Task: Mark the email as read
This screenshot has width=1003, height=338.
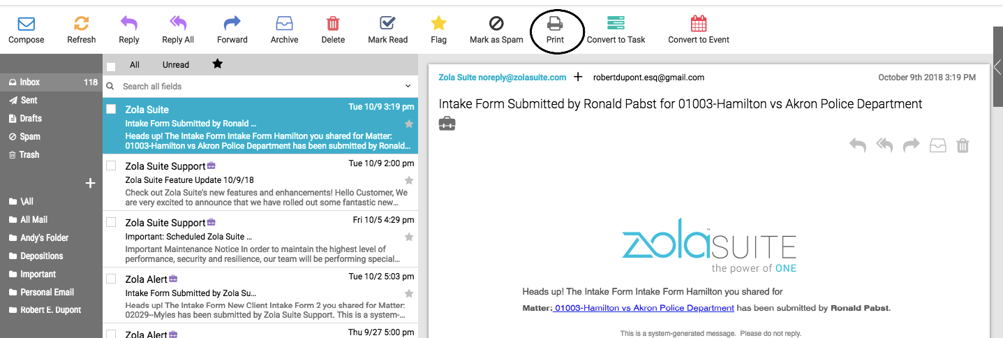Action: point(388,24)
